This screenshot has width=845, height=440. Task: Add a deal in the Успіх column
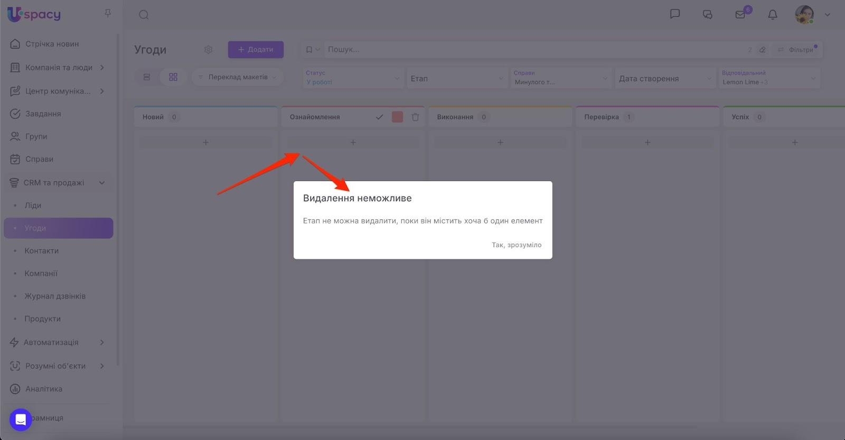pyautogui.click(x=795, y=142)
